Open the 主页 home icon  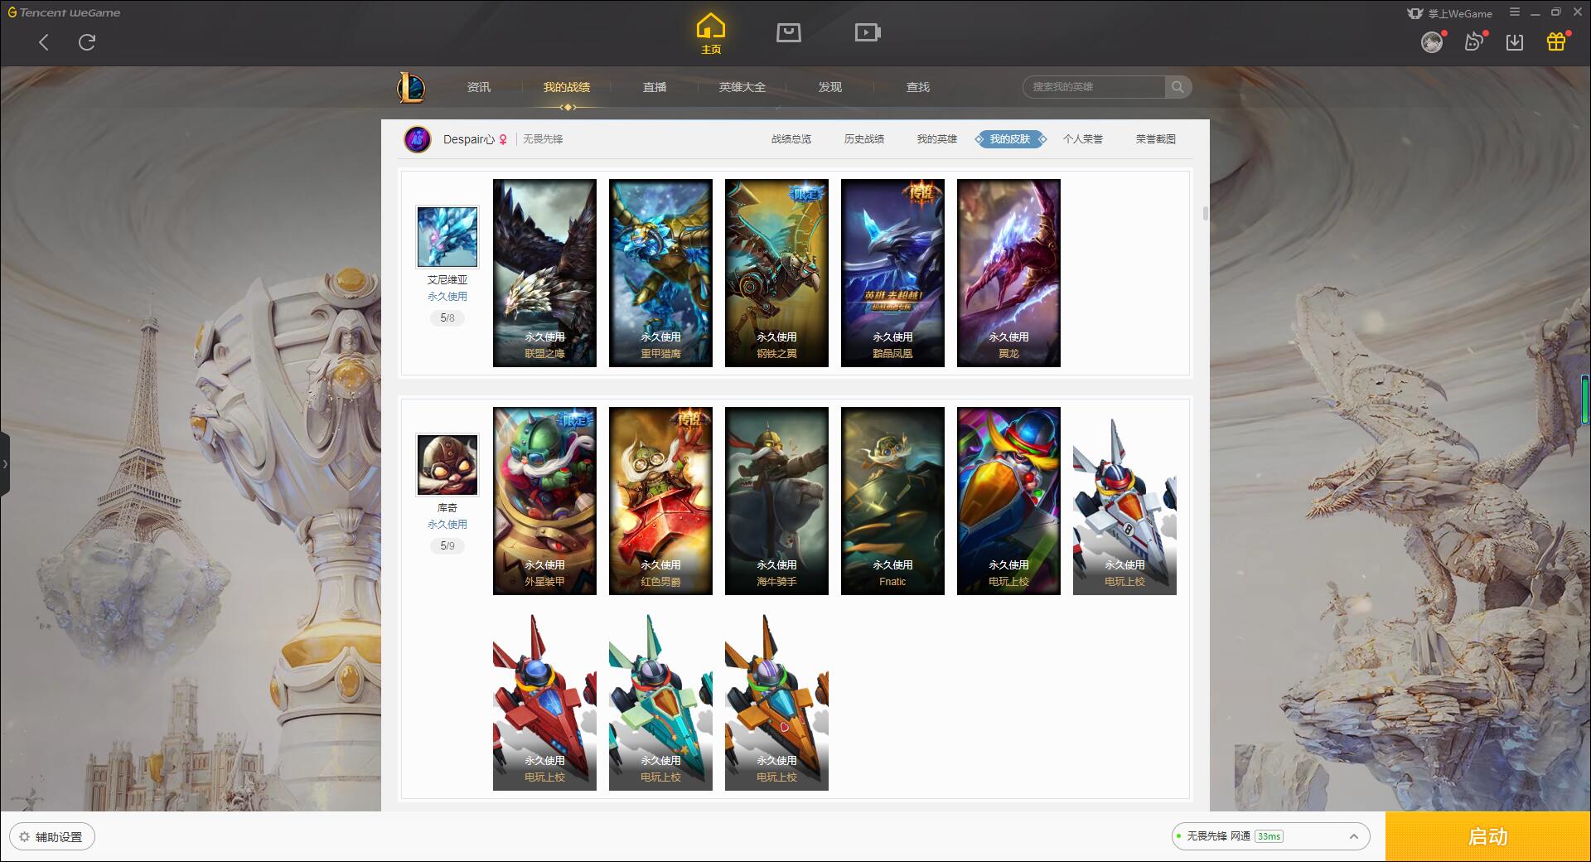tap(711, 34)
